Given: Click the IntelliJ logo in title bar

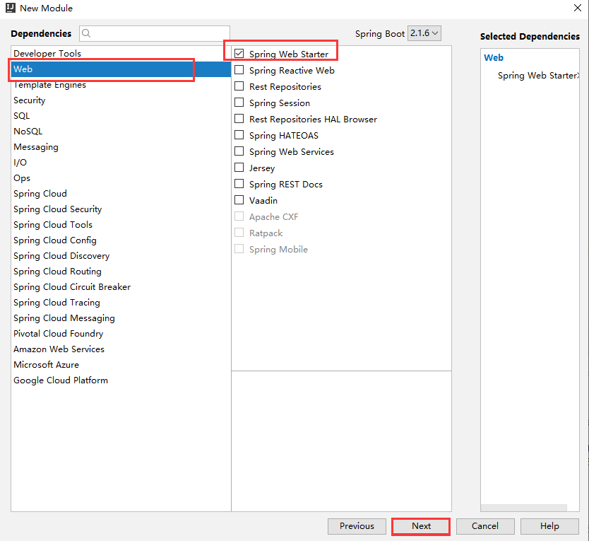Looking at the screenshot, I should (x=11, y=8).
